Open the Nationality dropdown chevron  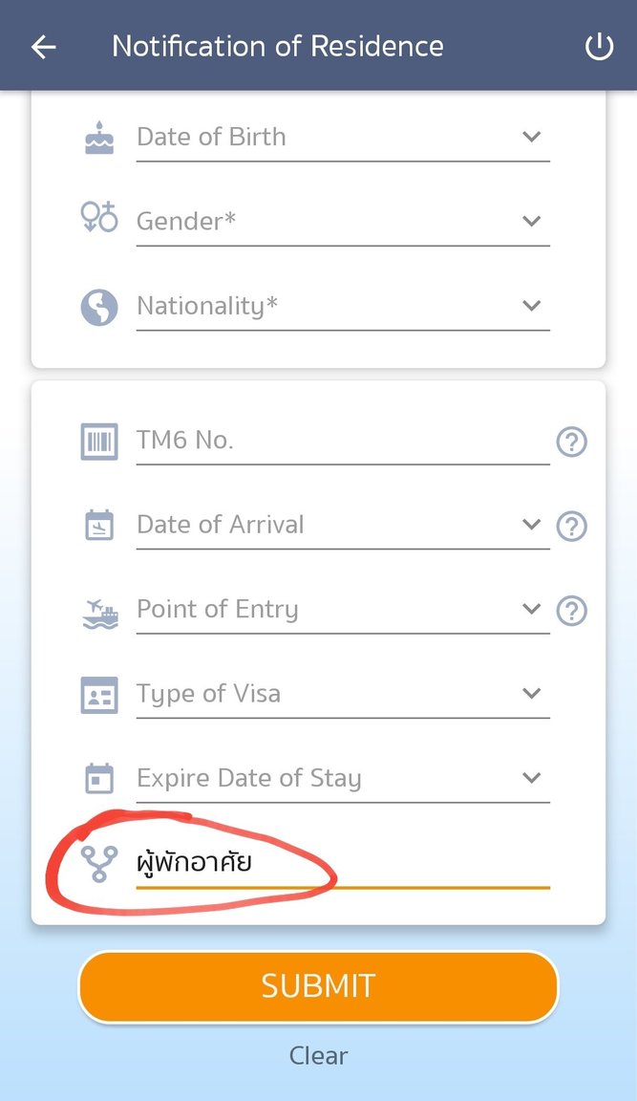coord(532,306)
